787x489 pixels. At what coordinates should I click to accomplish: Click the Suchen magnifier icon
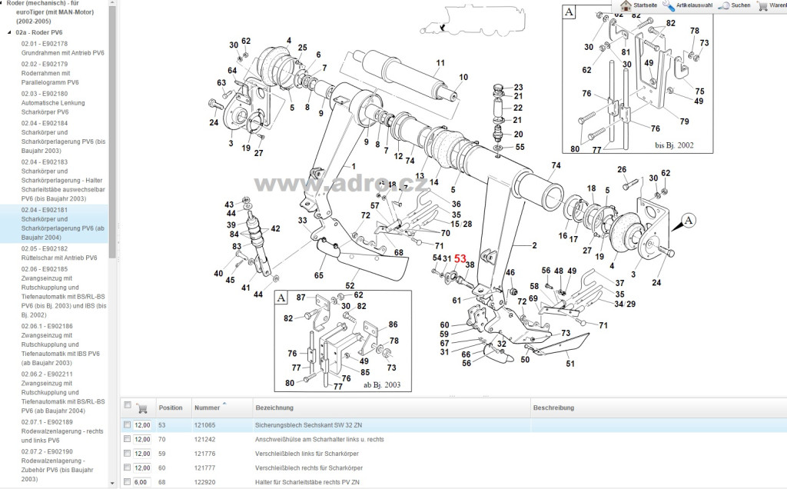[x=723, y=5]
